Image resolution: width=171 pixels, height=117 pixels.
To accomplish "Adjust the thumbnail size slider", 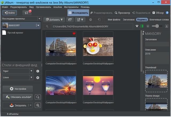I will [157, 26].
